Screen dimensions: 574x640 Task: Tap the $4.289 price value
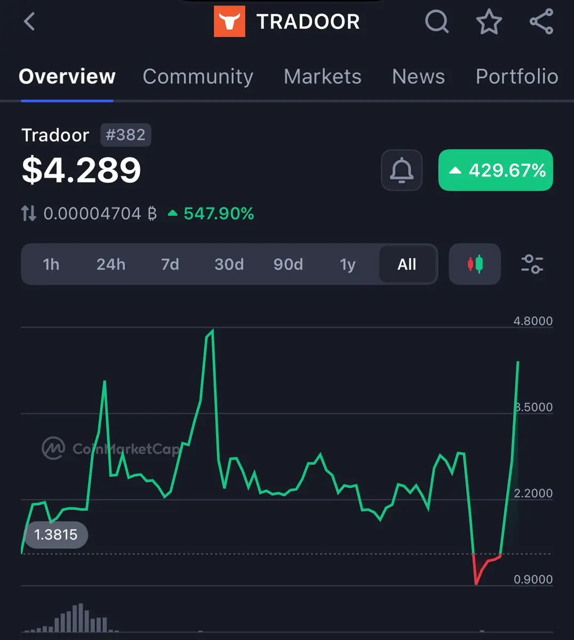[x=82, y=170]
